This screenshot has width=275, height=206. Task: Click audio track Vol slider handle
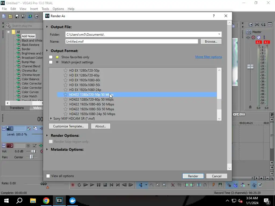click(x=33, y=151)
